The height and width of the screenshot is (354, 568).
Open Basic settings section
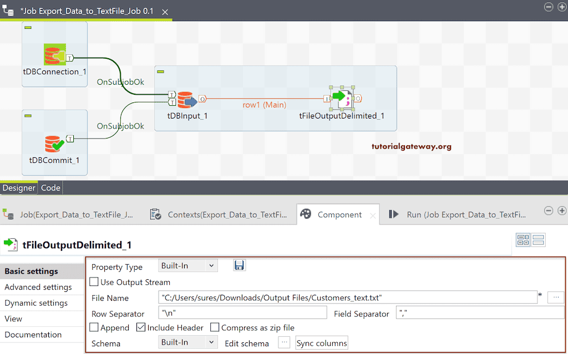42,271
